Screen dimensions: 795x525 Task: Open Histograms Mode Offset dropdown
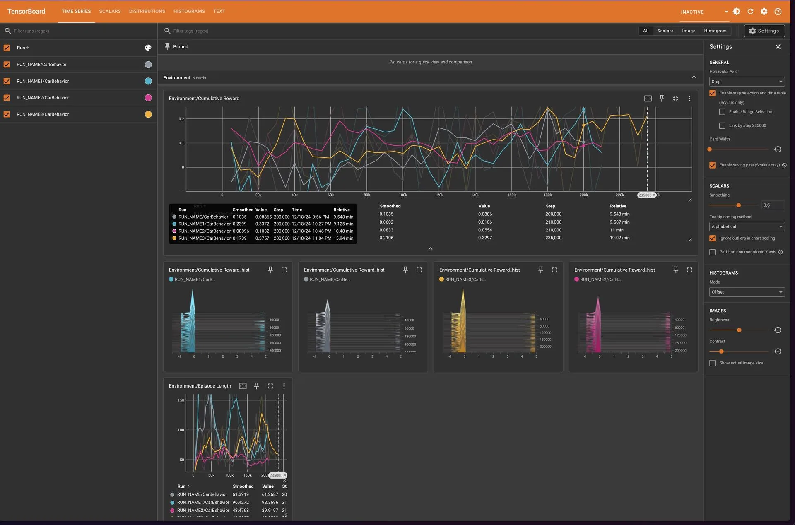coord(747,292)
